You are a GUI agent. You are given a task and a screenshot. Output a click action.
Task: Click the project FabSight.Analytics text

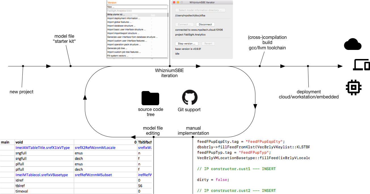coord(190,35)
